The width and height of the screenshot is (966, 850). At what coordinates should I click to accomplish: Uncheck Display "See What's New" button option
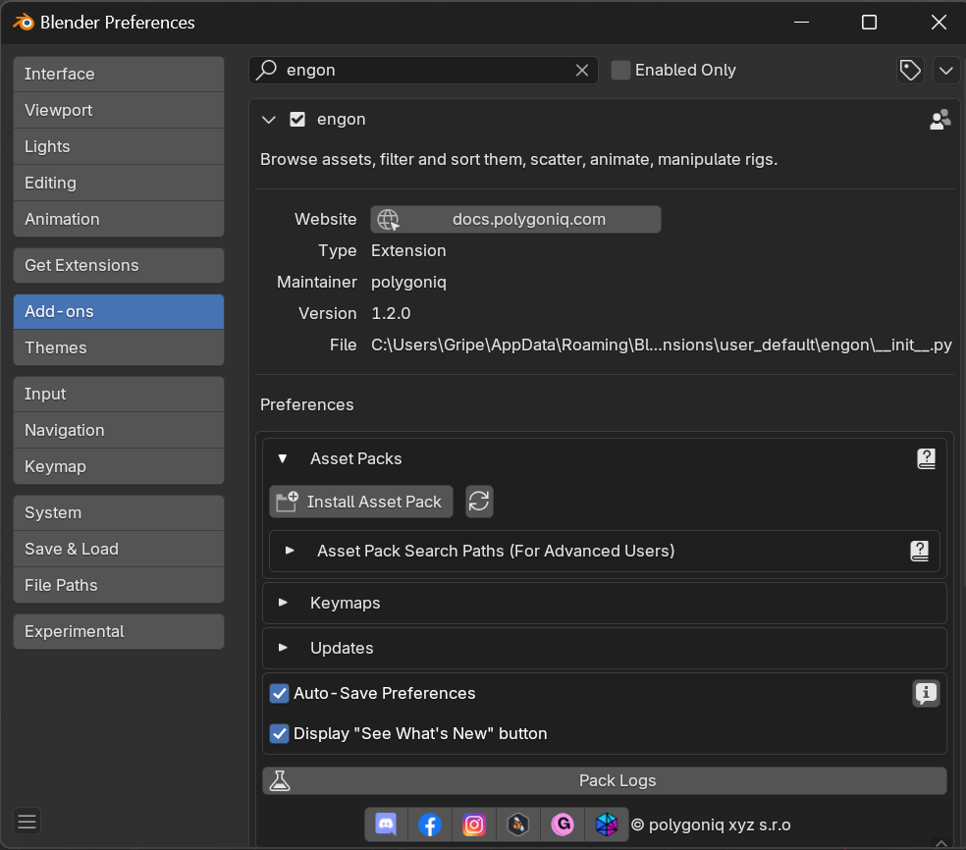[279, 732]
